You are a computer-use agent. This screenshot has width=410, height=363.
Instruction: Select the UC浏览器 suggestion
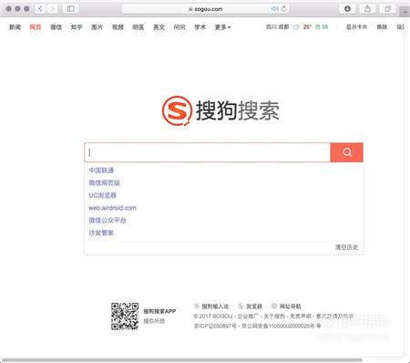(x=102, y=195)
